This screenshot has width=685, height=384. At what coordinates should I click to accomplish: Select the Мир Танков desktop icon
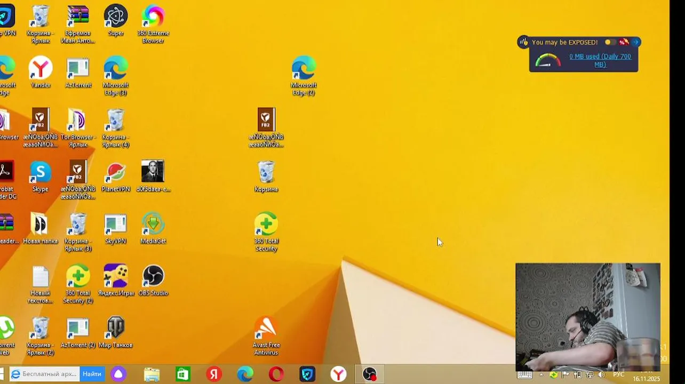[116, 332]
